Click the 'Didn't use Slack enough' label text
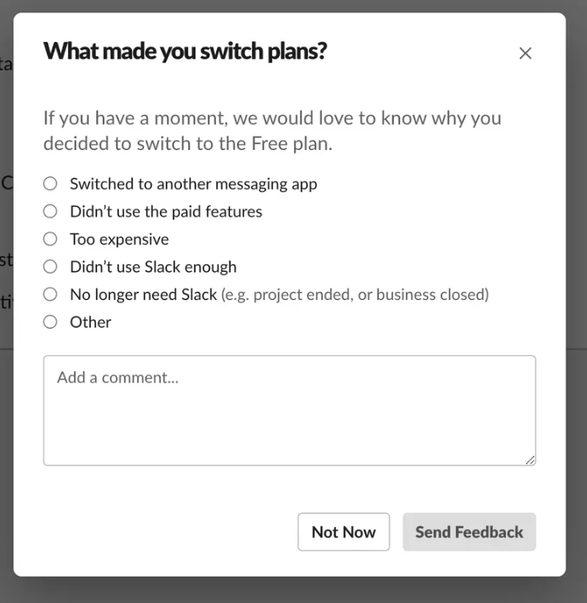The width and height of the screenshot is (587, 603). click(153, 267)
